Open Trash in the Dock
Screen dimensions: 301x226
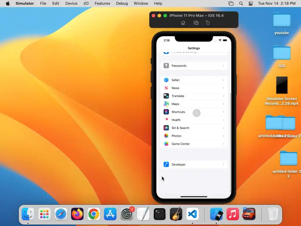point(273,214)
